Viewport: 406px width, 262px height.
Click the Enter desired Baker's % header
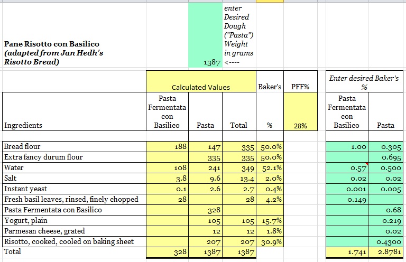tap(363, 82)
